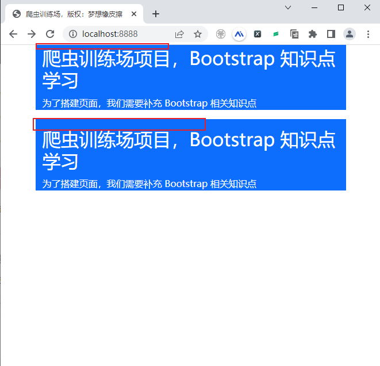Open Chrome's three-dot menu
380x366 pixels.
tap(368, 34)
